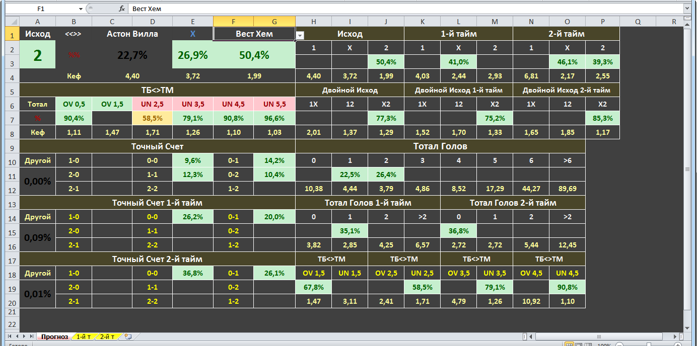This screenshot has height=346, width=697.
Task: Go to first sheet with navigation arrow
Action: click(9, 336)
